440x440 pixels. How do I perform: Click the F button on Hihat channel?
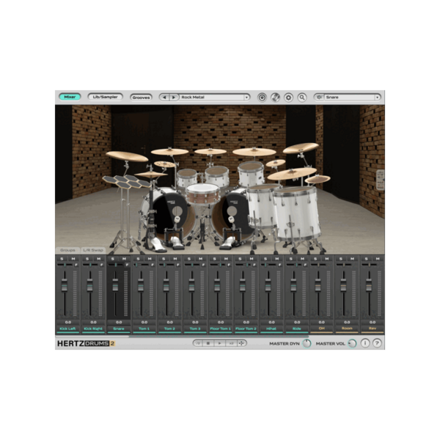pyautogui.click(x=280, y=265)
